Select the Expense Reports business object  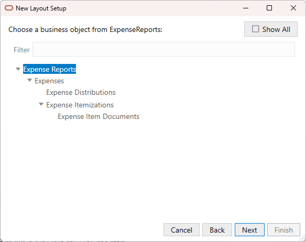(x=50, y=69)
